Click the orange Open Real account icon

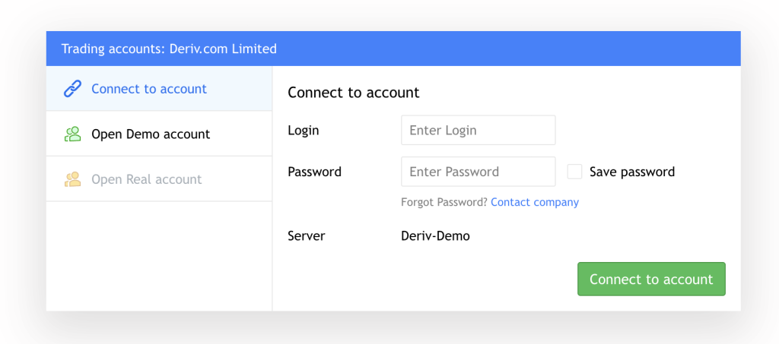tap(72, 179)
